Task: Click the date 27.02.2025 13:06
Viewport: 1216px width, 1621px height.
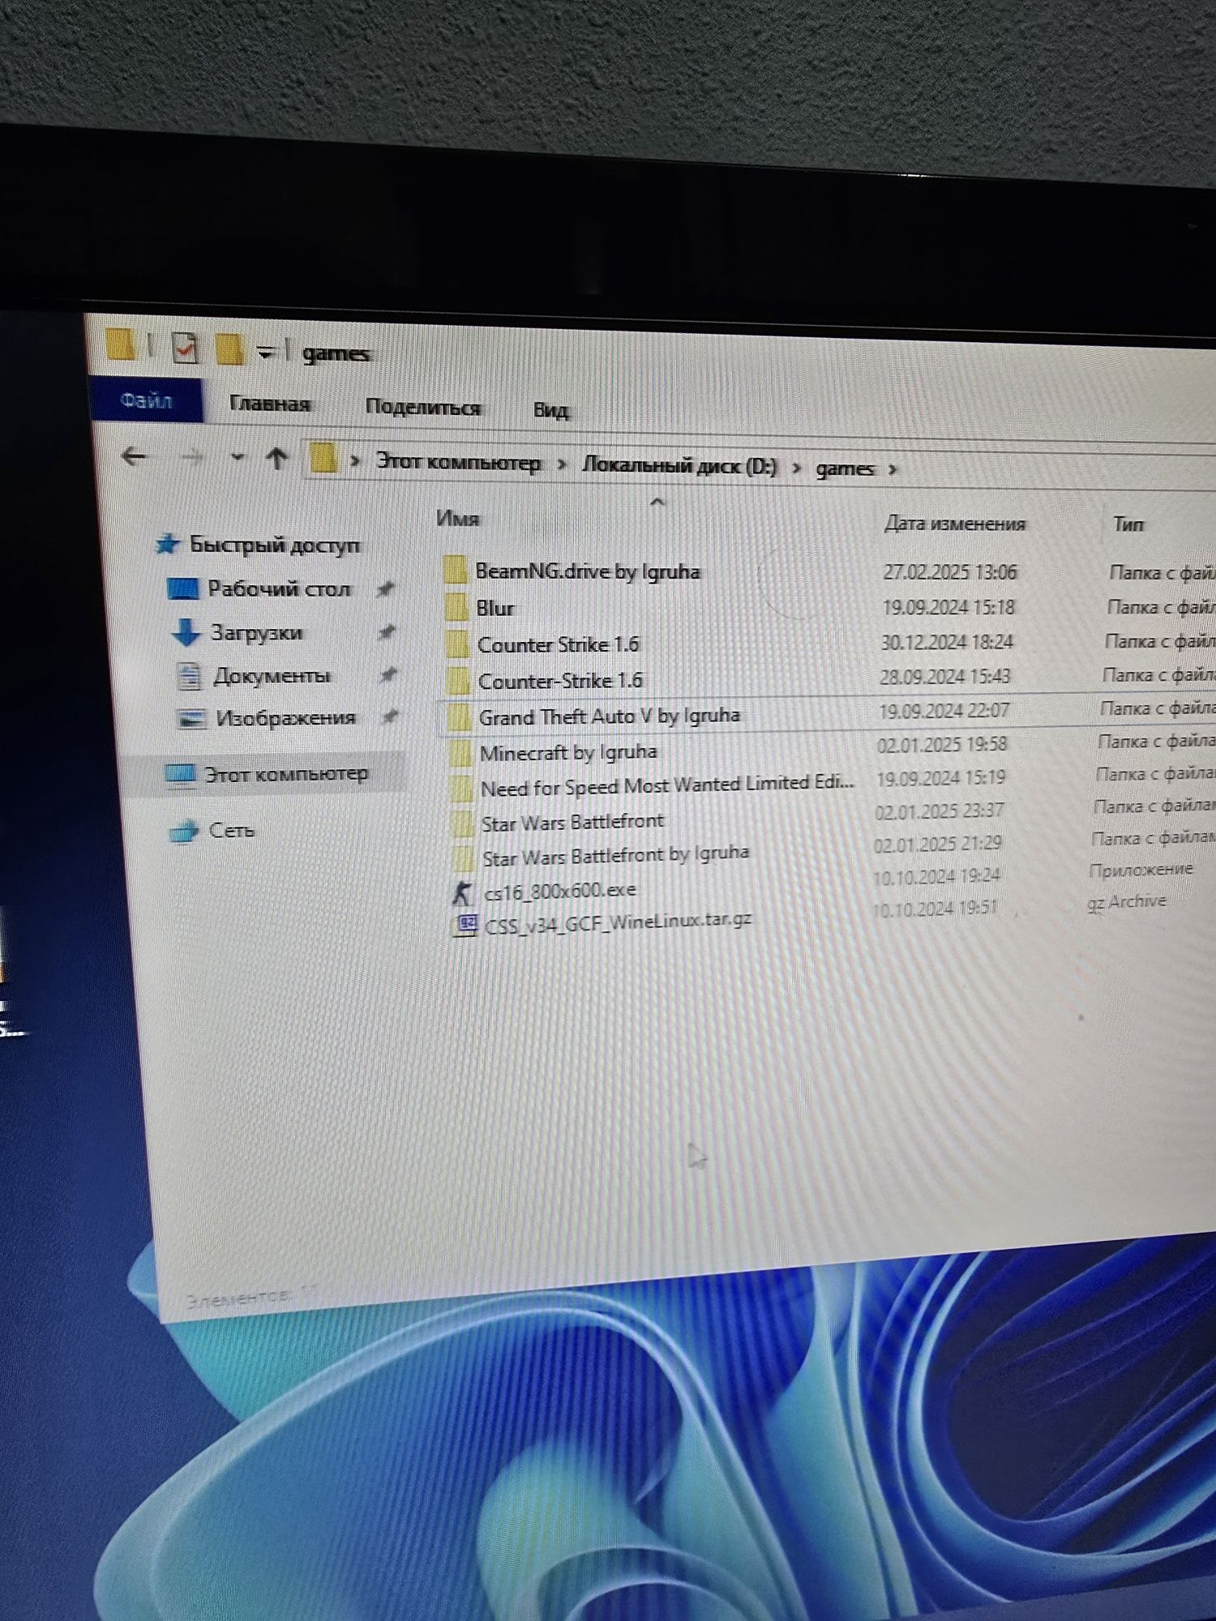Action: 949,572
